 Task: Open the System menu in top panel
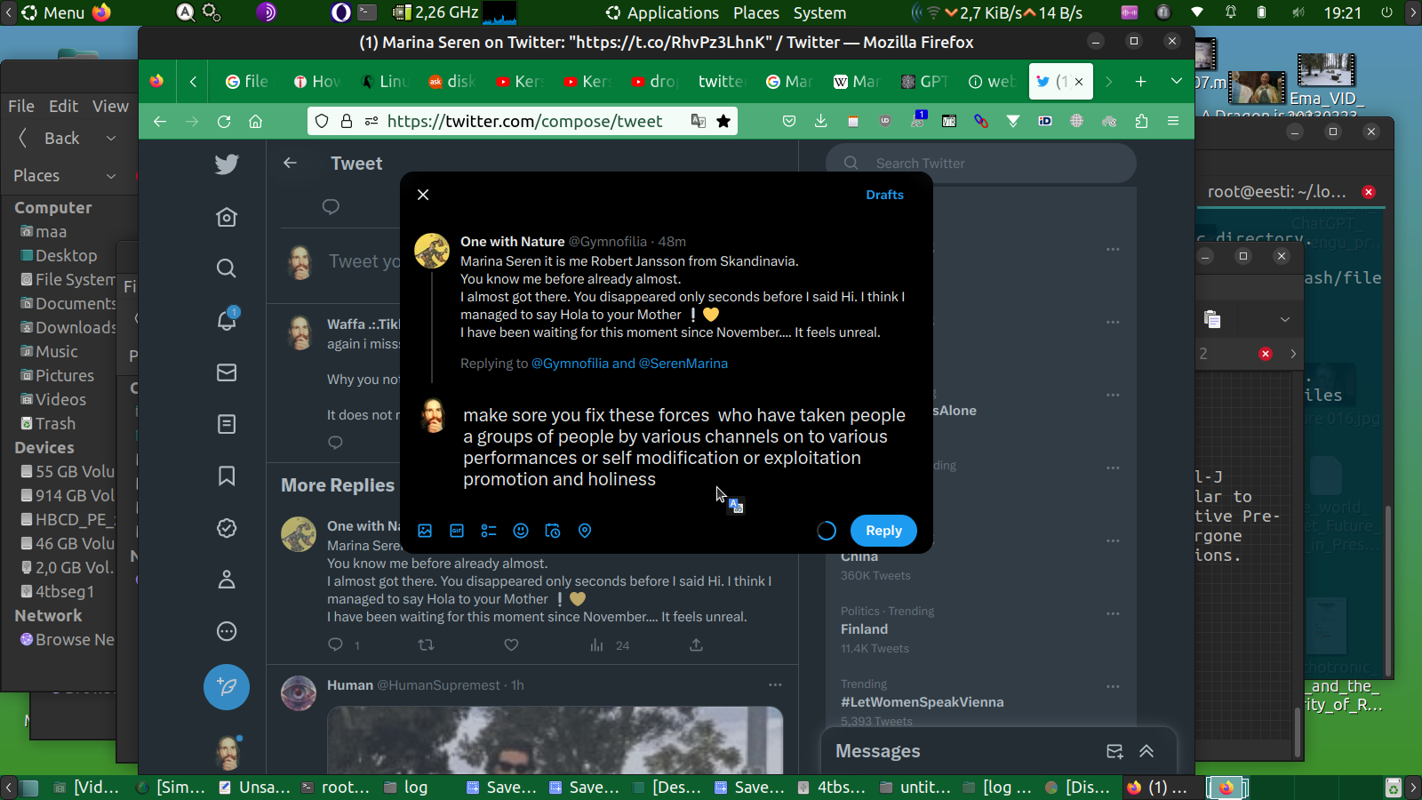pyautogui.click(x=819, y=13)
